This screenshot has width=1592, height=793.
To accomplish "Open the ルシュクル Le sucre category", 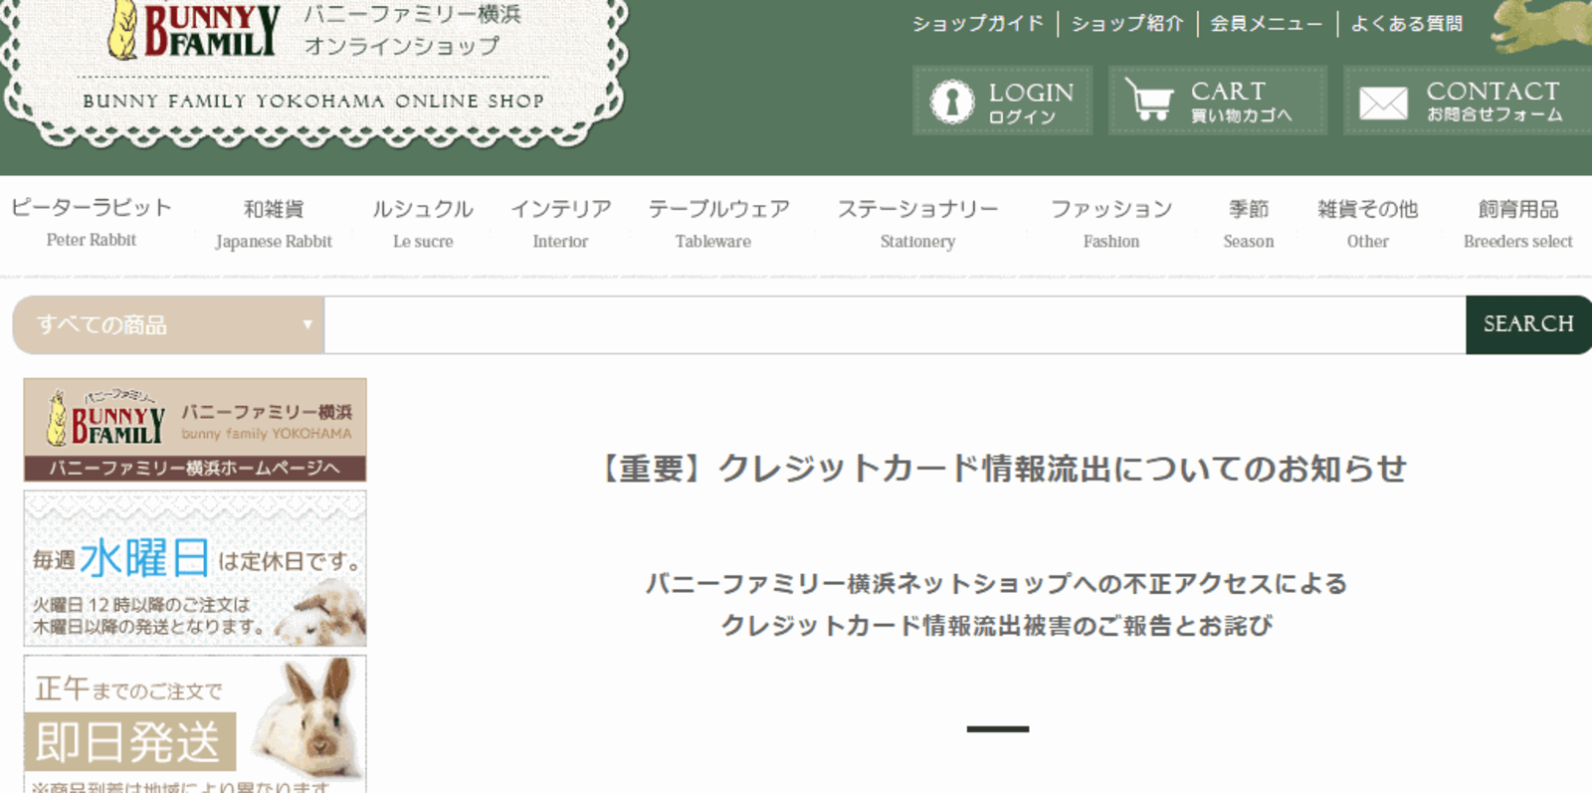I will [423, 224].
